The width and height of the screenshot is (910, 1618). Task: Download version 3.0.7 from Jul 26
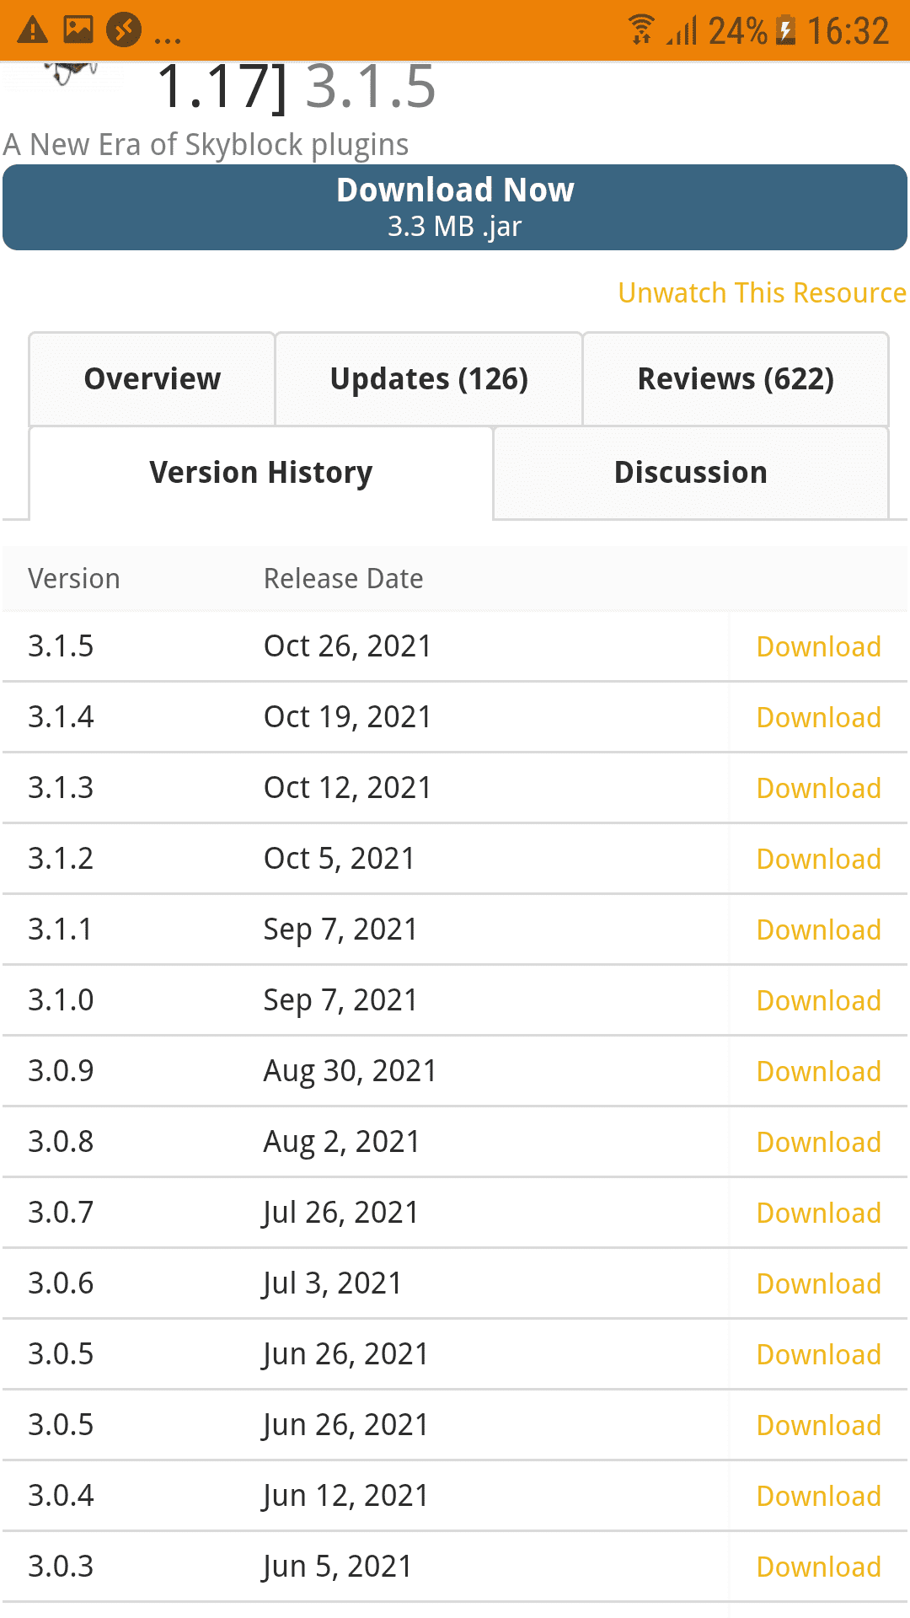(818, 1213)
